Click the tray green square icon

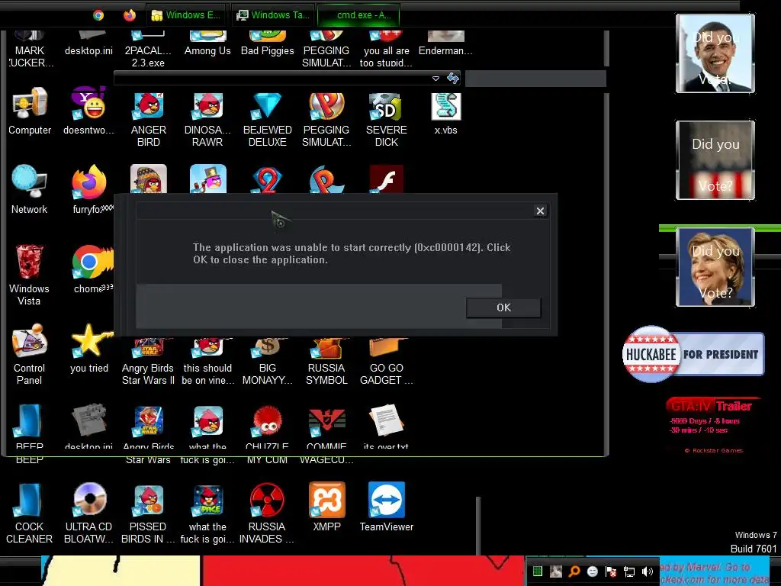537,572
